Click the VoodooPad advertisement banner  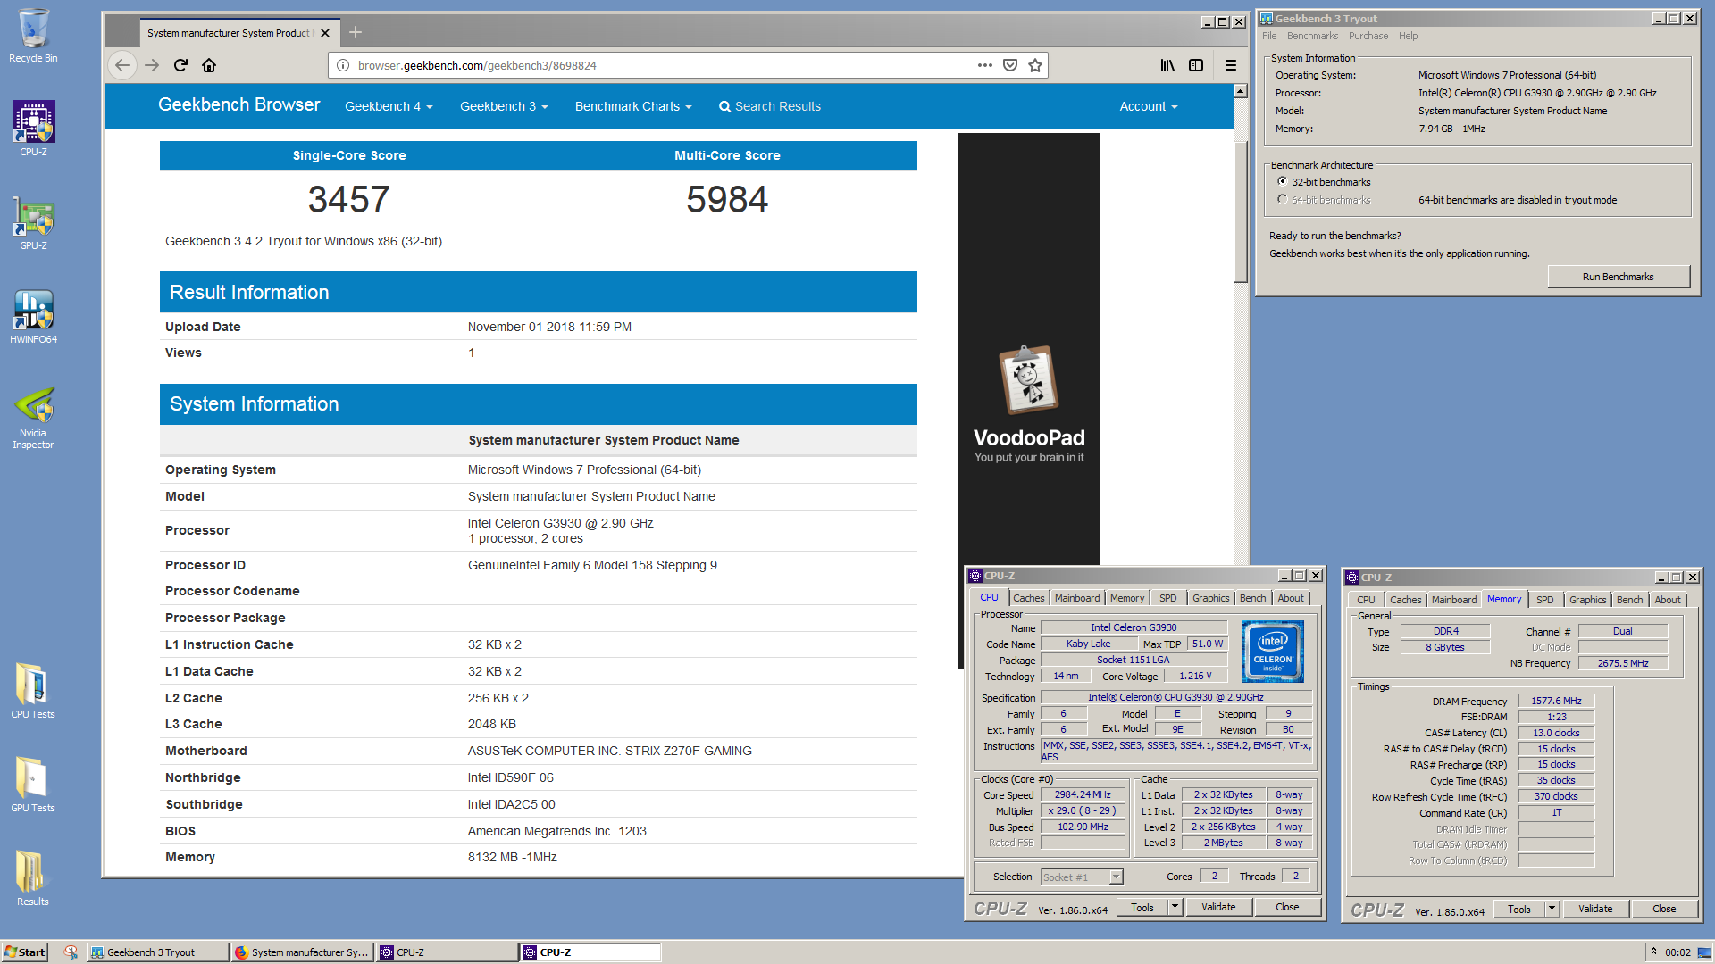[x=1029, y=348]
